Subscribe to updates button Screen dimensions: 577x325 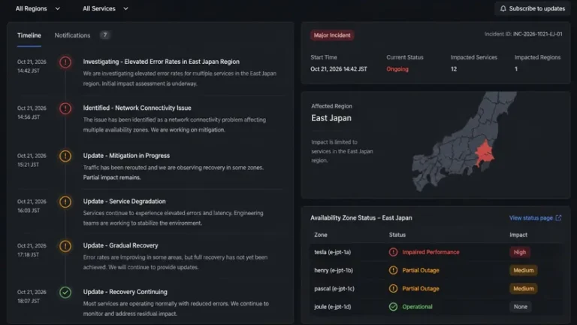pyautogui.click(x=533, y=8)
